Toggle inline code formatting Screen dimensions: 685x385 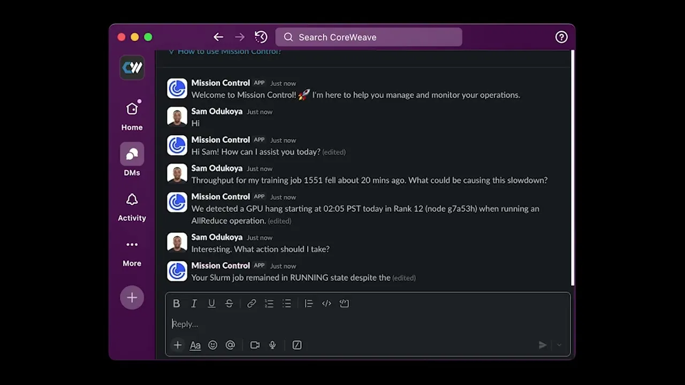pos(326,303)
